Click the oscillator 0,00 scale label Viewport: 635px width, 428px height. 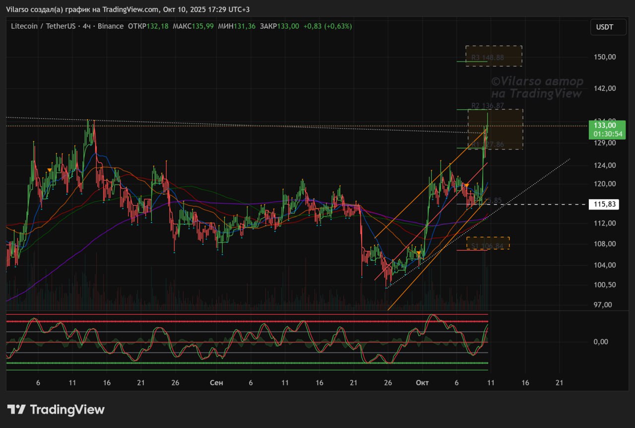(600, 342)
